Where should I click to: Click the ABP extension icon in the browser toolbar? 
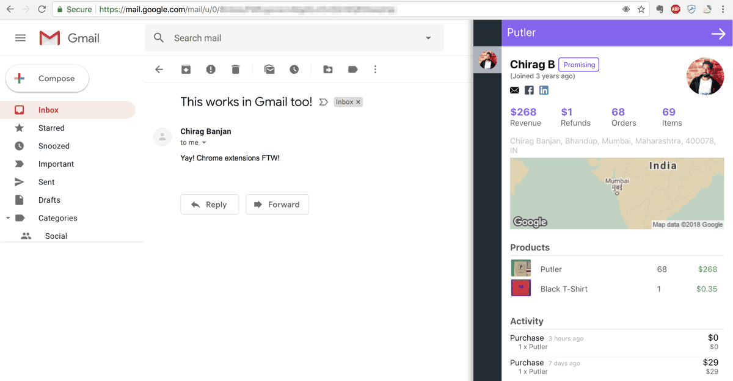pyautogui.click(x=676, y=9)
